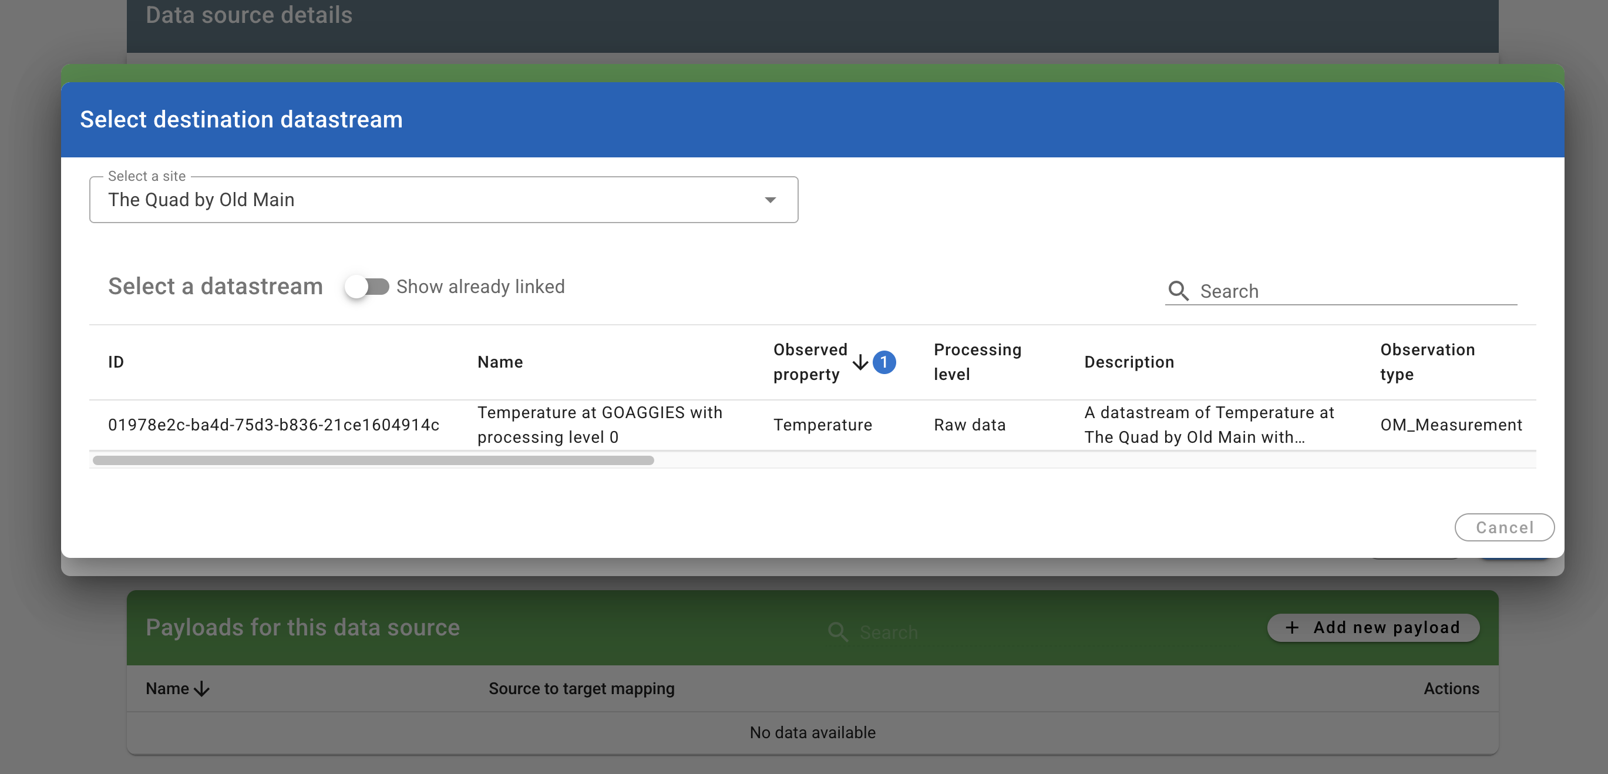Sort by Description column header
The width and height of the screenshot is (1608, 774).
1129,362
